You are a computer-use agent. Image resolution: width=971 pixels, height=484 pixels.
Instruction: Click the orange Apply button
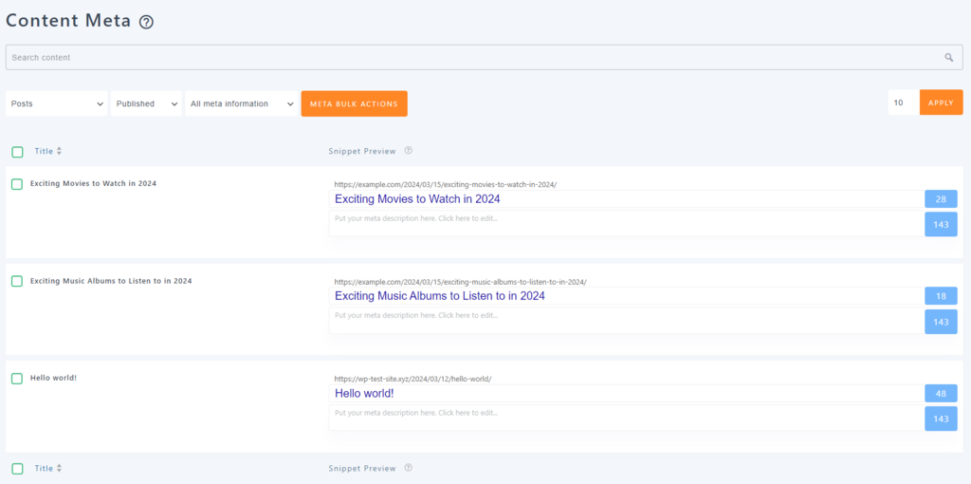[941, 102]
